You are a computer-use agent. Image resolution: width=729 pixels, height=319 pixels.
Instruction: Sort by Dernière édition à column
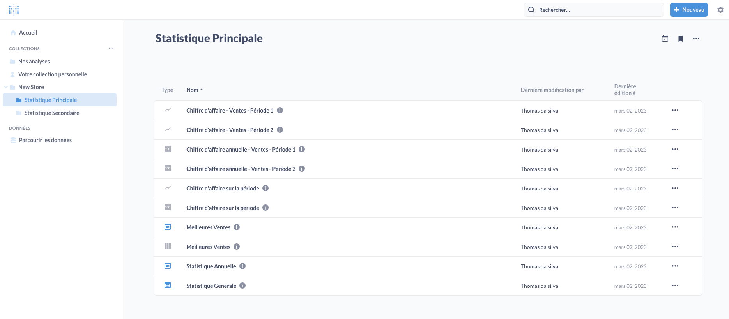(625, 90)
